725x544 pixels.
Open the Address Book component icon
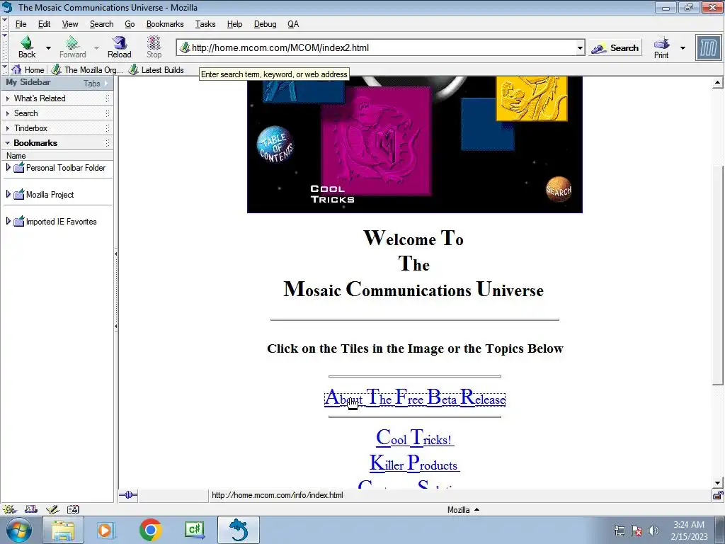(x=73, y=509)
